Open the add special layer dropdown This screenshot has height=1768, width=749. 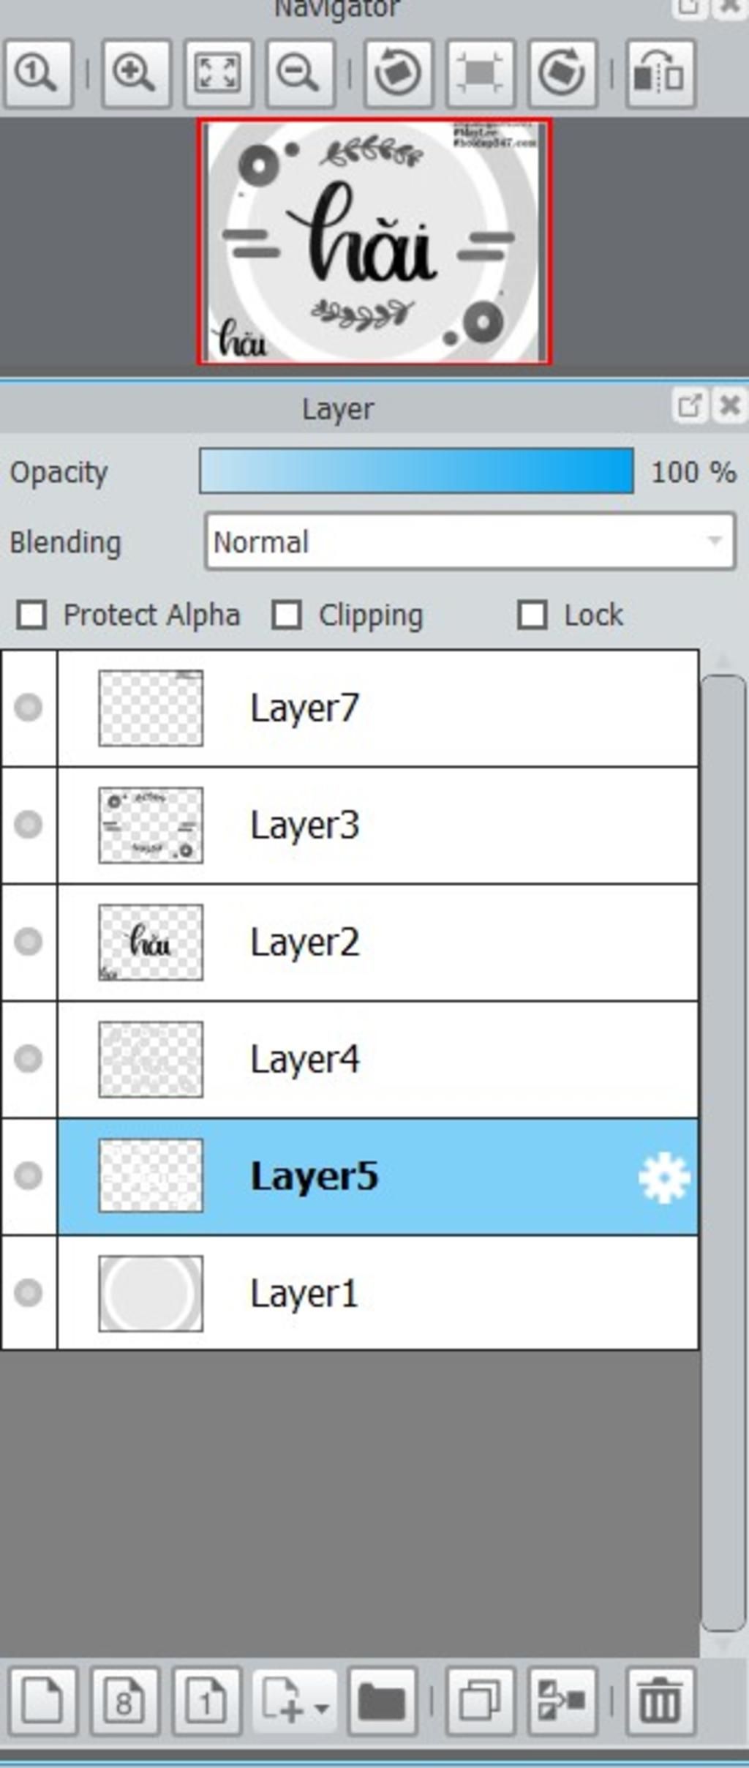(x=295, y=1701)
